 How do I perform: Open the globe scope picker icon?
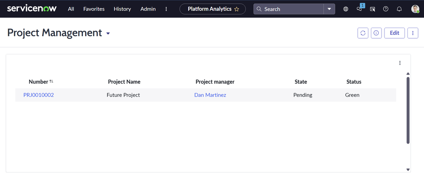345,9
